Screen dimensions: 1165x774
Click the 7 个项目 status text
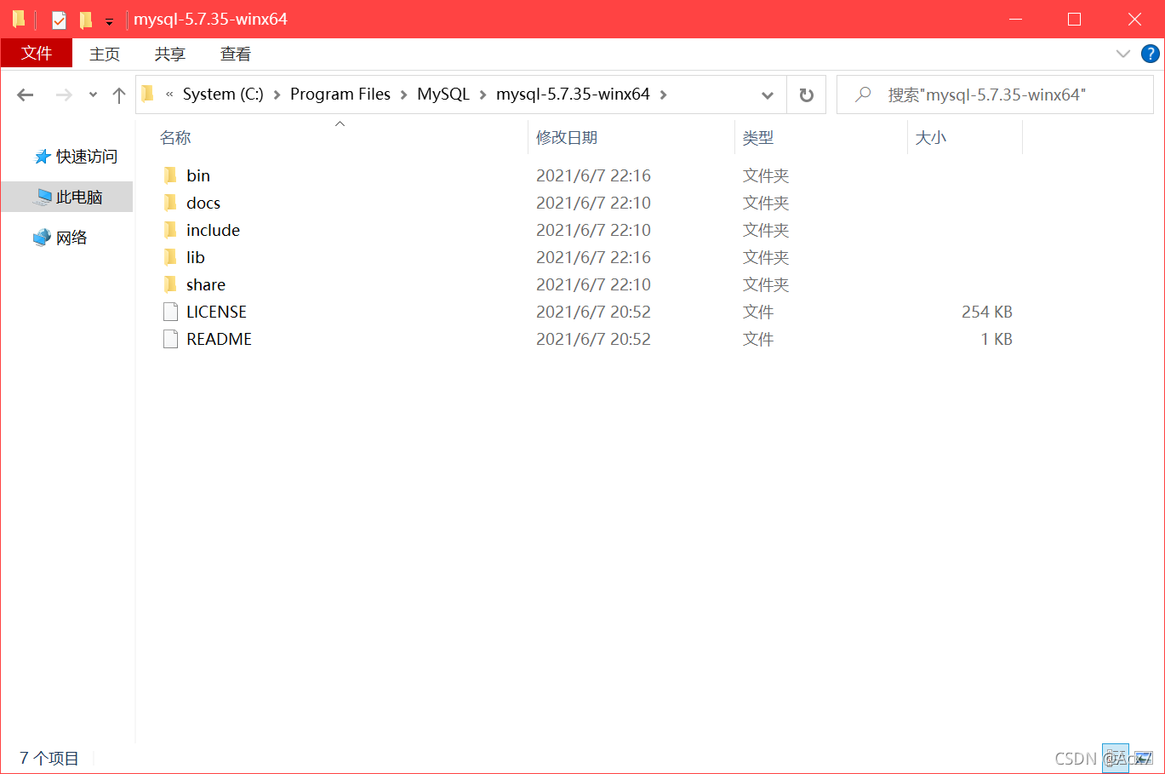point(49,758)
